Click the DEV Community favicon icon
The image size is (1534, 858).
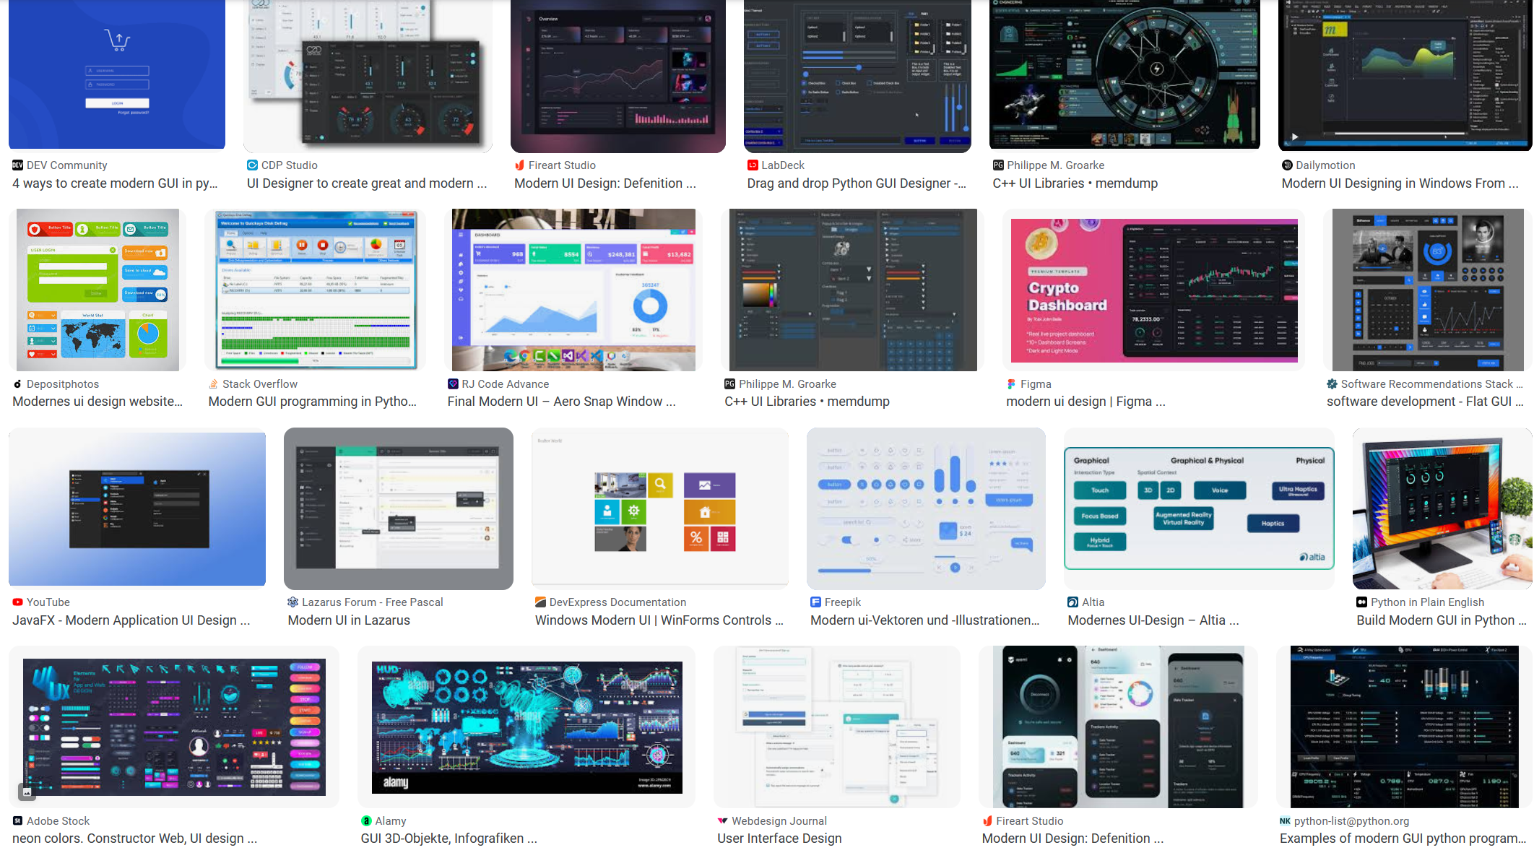coord(17,165)
